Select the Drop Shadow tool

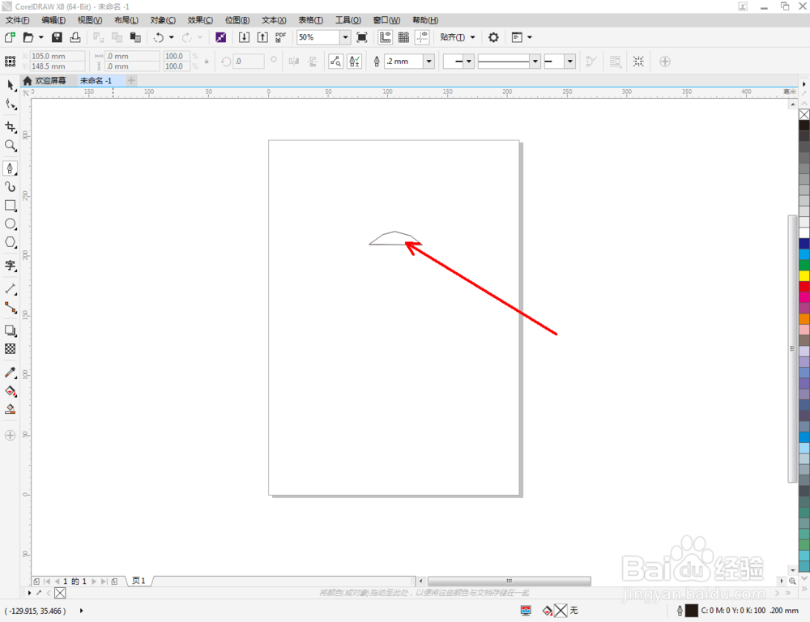11,330
